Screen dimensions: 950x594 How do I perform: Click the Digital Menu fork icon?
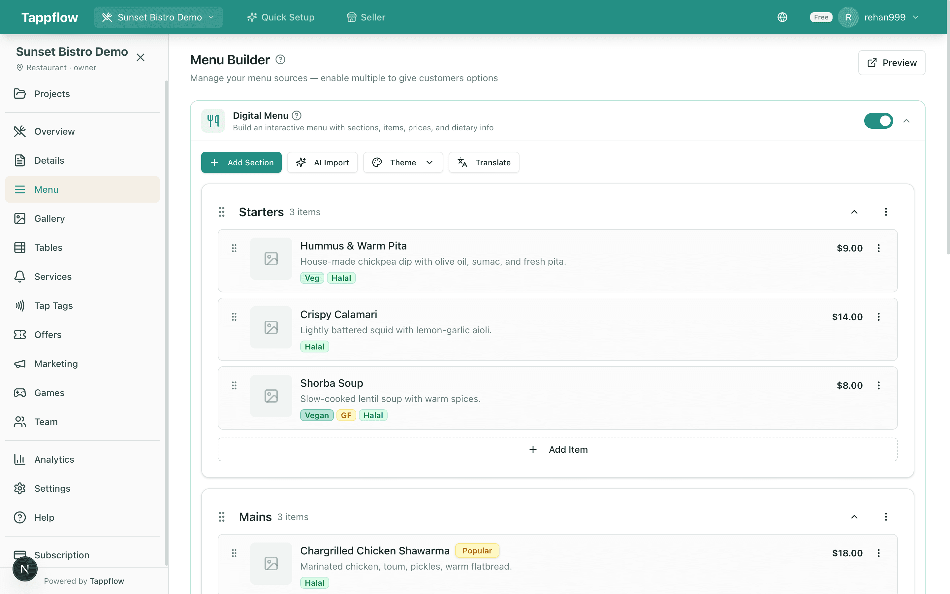[x=213, y=120]
